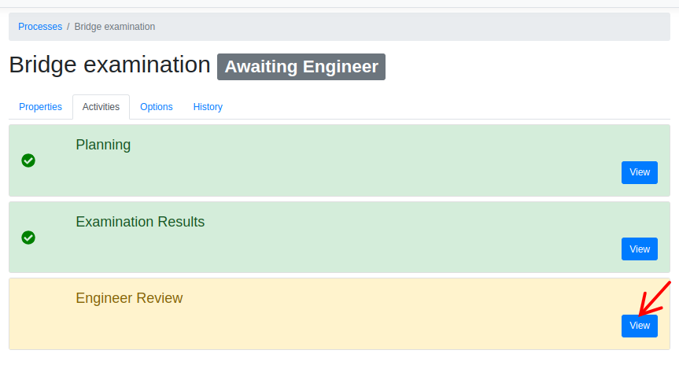Go to the History tab
679x376 pixels.
click(x=208, y=107)
